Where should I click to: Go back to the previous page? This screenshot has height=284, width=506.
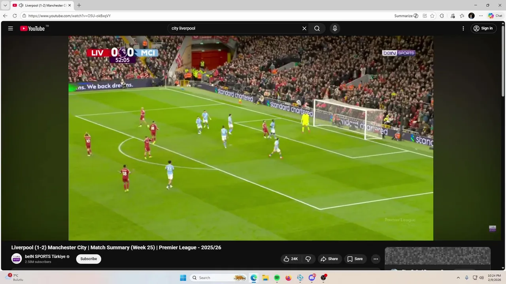click(5, 16)
